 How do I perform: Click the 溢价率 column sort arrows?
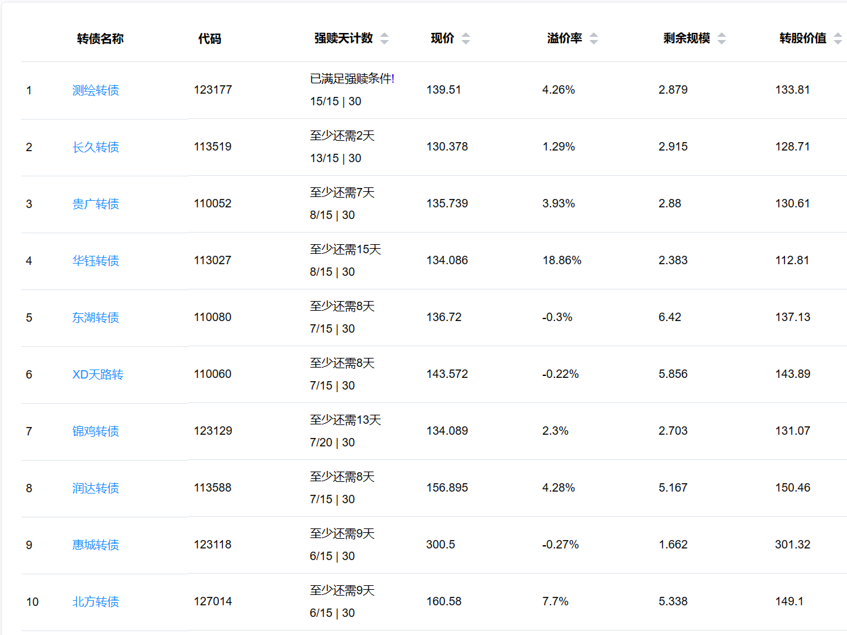click(594, 39)
